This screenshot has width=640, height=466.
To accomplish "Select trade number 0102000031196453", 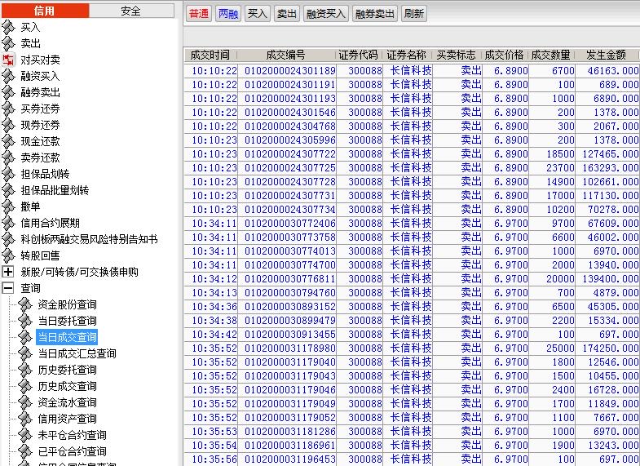I will (290, 459).
